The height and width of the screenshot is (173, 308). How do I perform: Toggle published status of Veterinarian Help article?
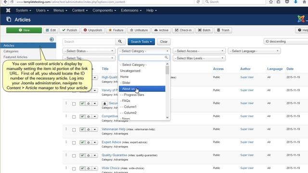[82, 129]
